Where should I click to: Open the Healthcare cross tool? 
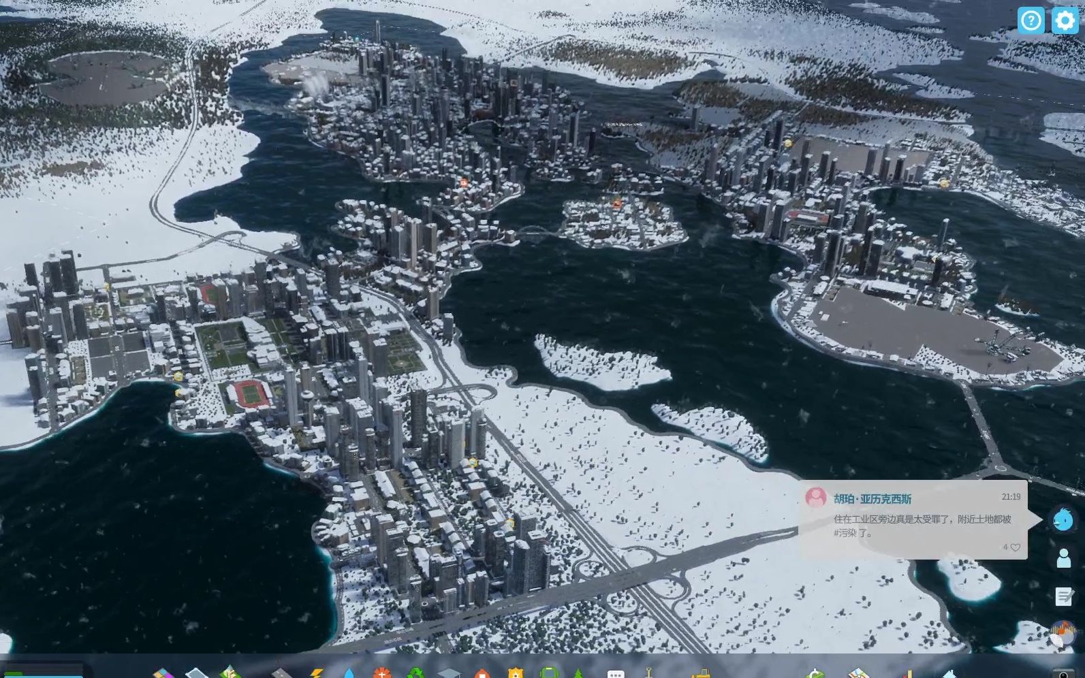[x=382, y=673]
